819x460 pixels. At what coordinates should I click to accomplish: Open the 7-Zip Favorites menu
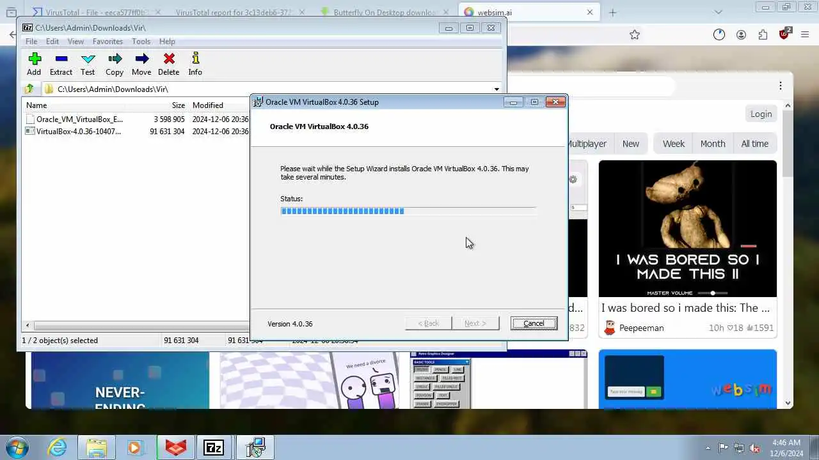point(107,42)
